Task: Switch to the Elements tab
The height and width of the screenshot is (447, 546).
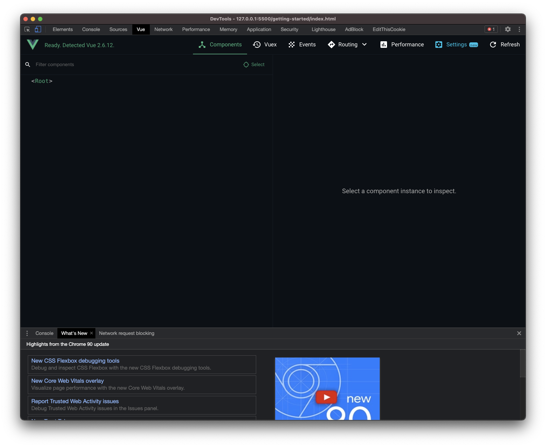Action: (x=63, y=30)
